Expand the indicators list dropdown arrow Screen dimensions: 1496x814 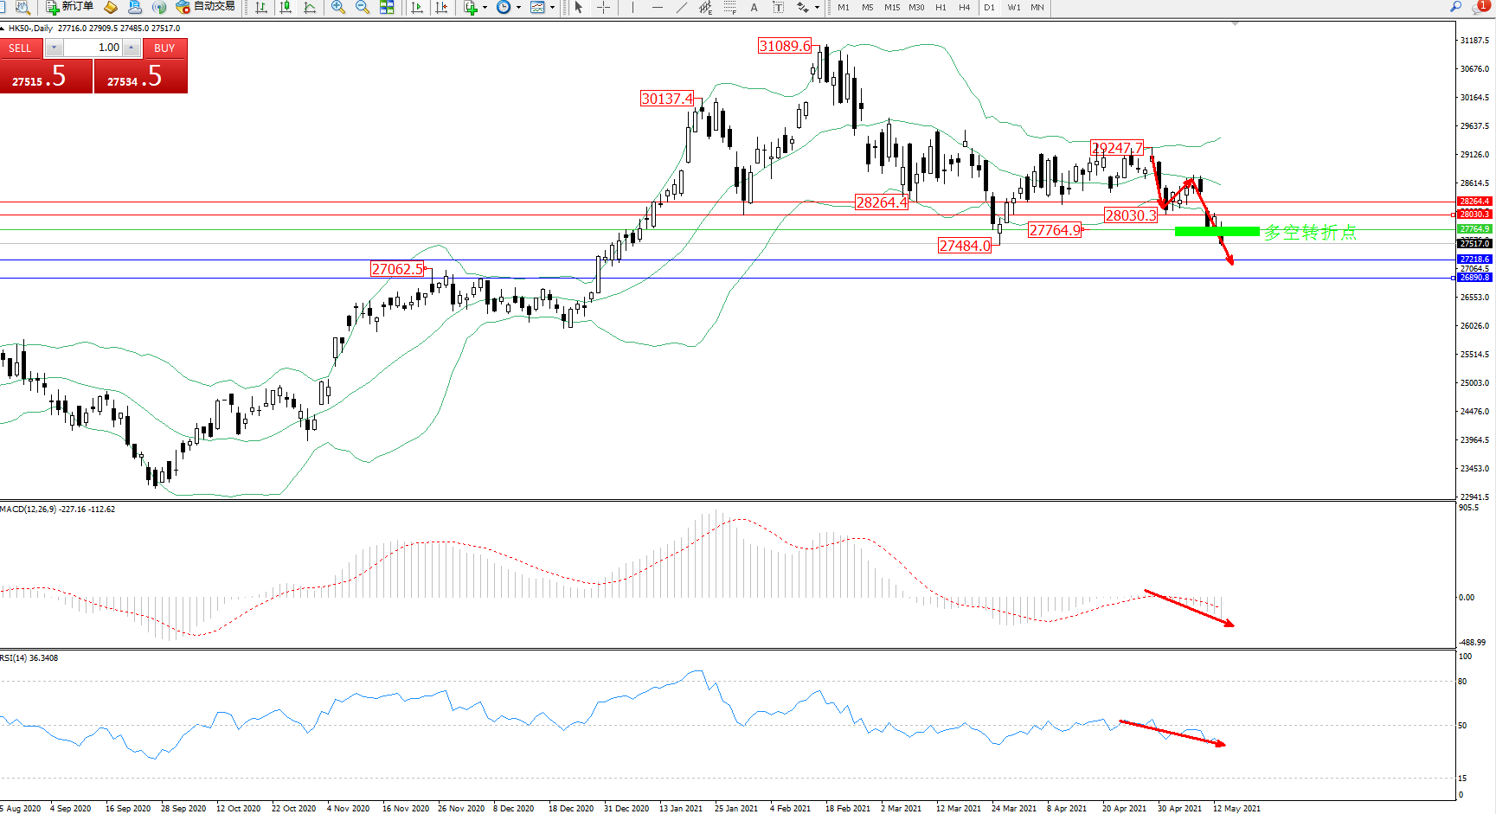tap(485, 7)
